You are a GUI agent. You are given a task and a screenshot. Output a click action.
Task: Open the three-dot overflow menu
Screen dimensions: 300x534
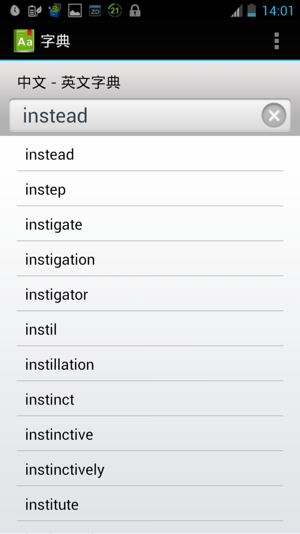click(x=277, y=41)
